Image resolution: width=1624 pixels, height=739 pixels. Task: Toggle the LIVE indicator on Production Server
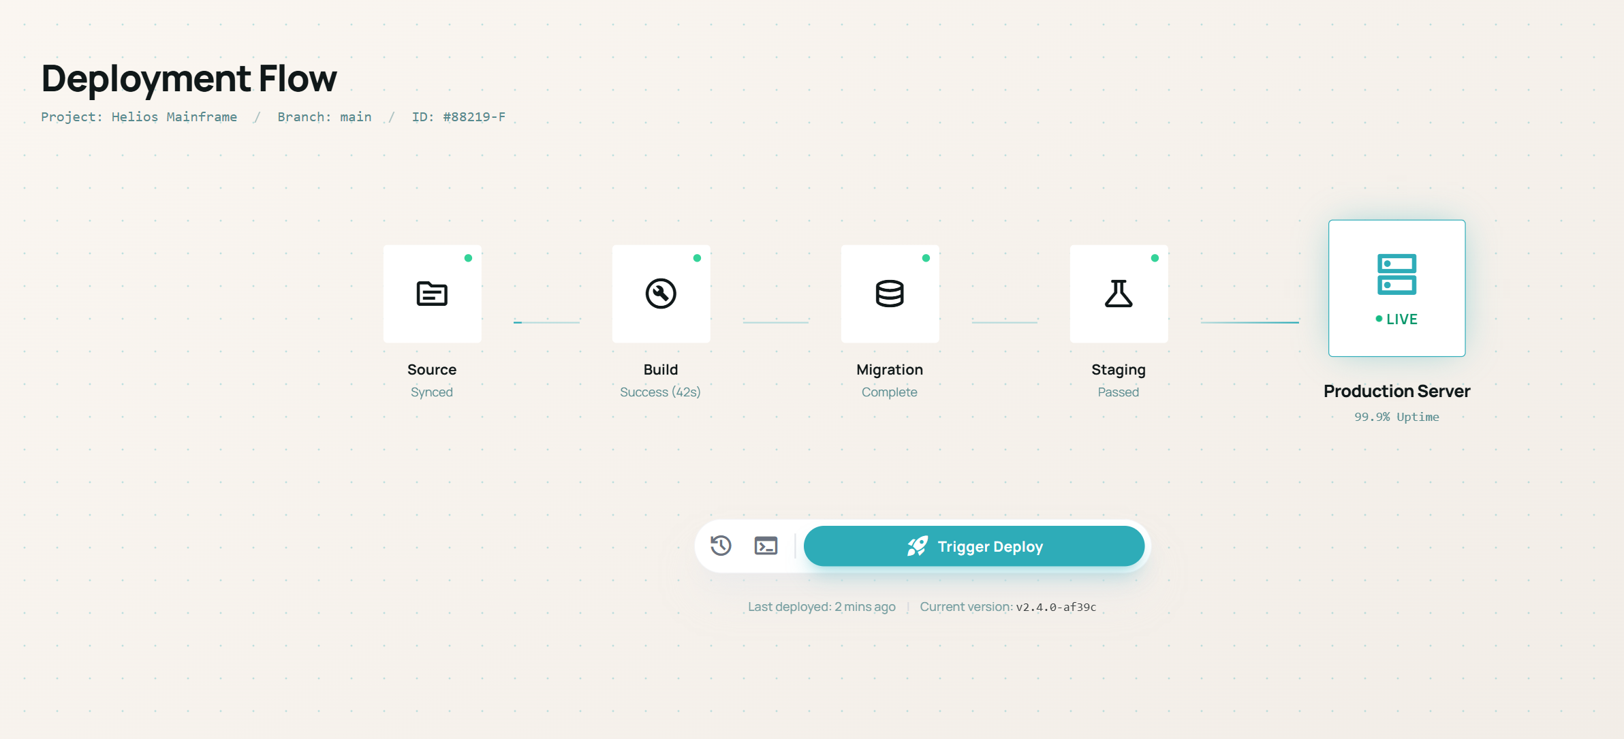(x=1397, y=318)
